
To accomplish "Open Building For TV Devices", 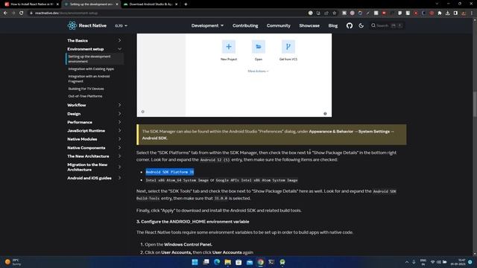I will tap(86, 89).
